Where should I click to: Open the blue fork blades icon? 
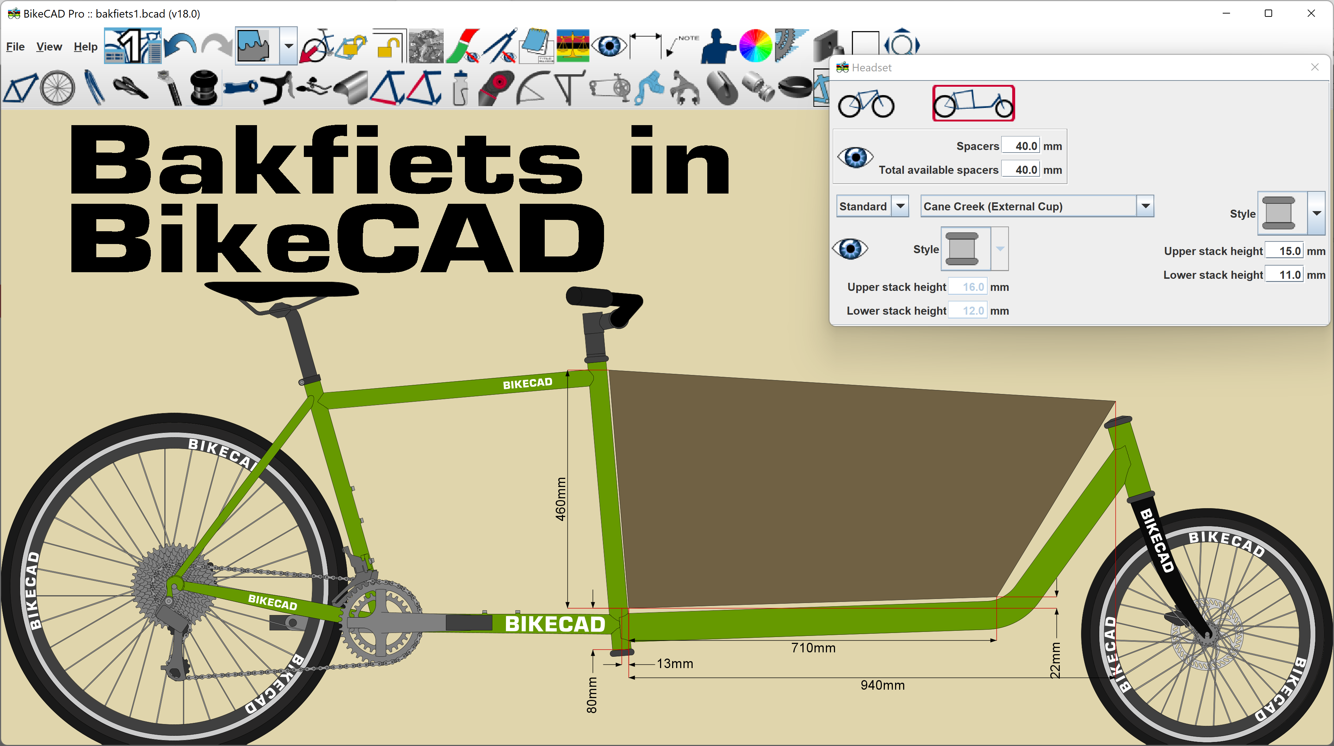click(x=94, y=88)
